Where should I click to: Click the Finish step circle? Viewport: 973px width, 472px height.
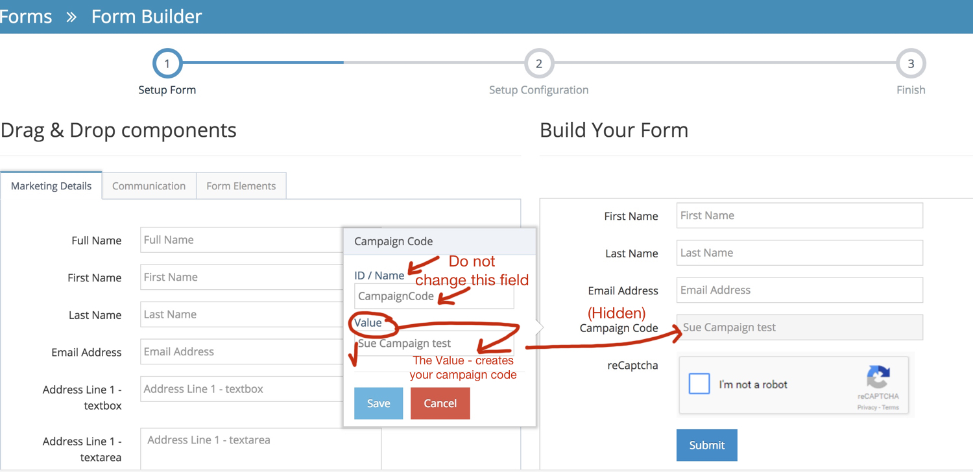point(911,63)
